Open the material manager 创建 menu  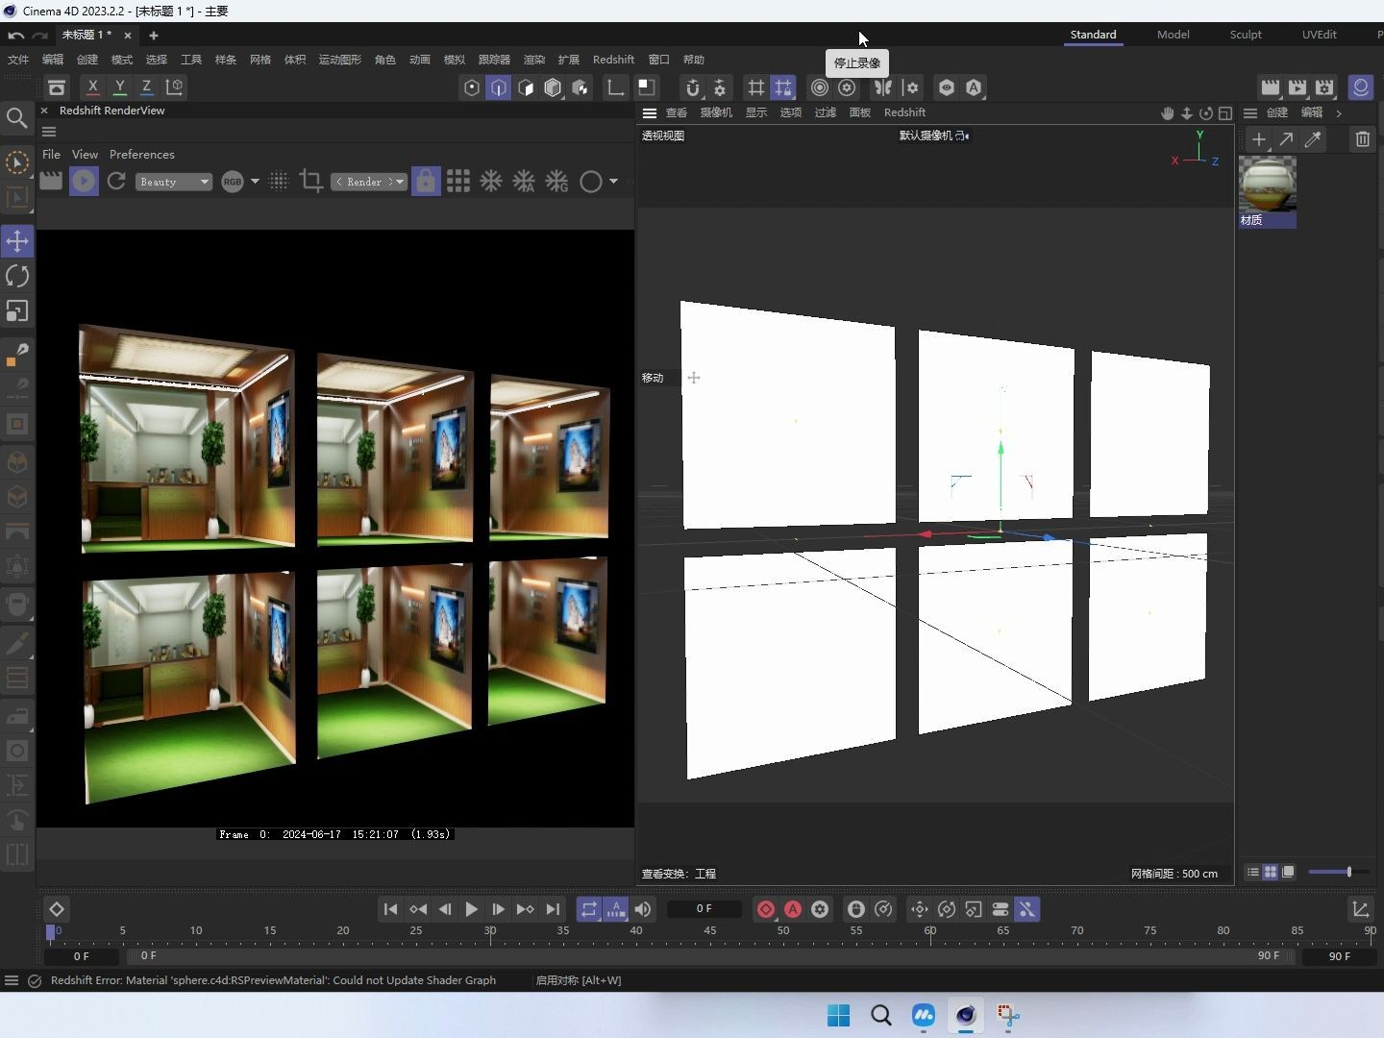(1277, 112)
